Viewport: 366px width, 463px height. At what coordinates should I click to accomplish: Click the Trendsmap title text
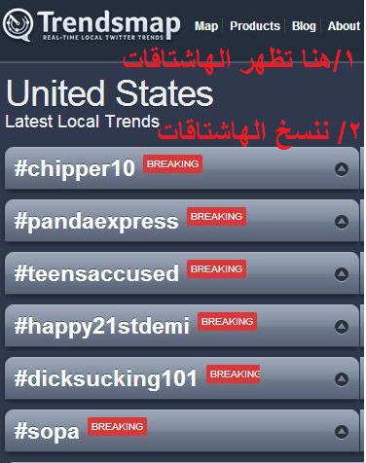(109, 24)
